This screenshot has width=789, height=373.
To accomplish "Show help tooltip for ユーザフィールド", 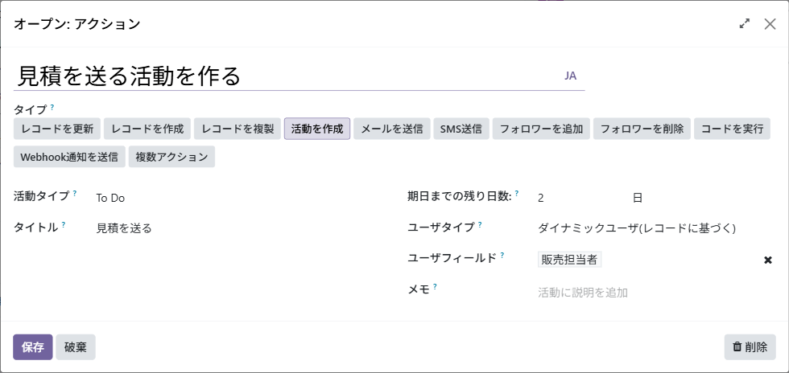I will coord(502,256).
